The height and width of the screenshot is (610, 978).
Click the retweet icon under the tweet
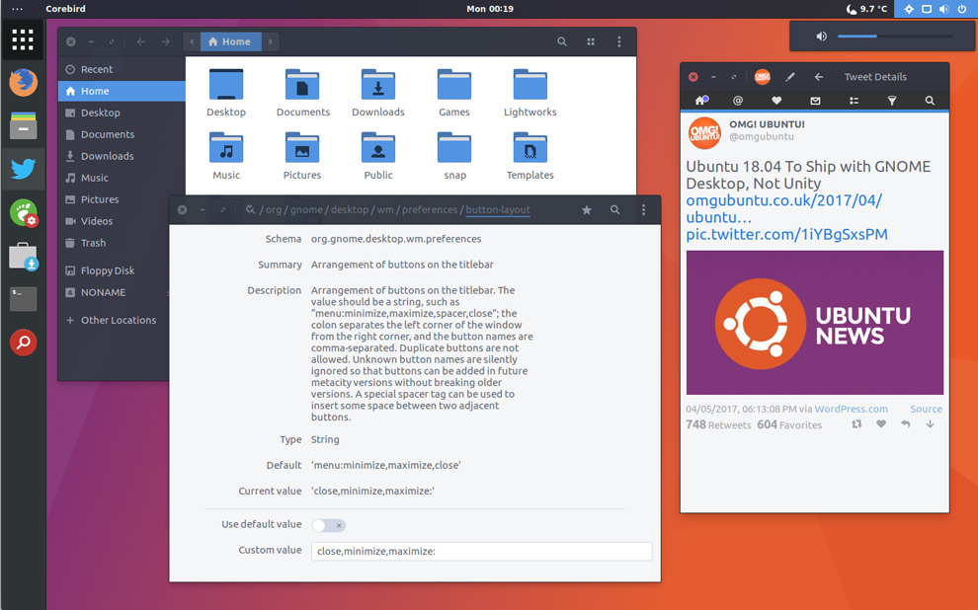click(x=856, y=424)
